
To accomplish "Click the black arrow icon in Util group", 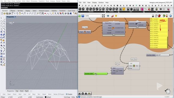I will pyautogui.click(x=161, y=9).
